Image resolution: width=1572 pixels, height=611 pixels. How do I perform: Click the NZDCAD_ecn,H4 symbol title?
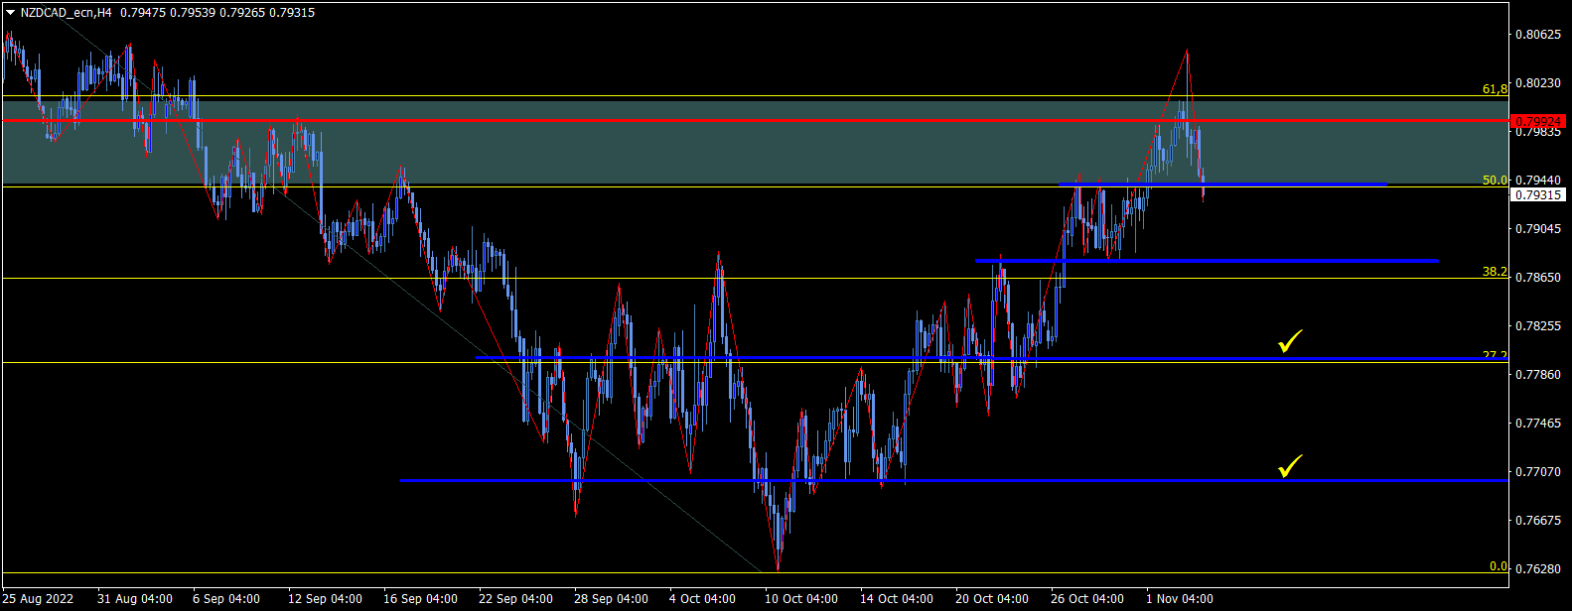click(66, 13)
